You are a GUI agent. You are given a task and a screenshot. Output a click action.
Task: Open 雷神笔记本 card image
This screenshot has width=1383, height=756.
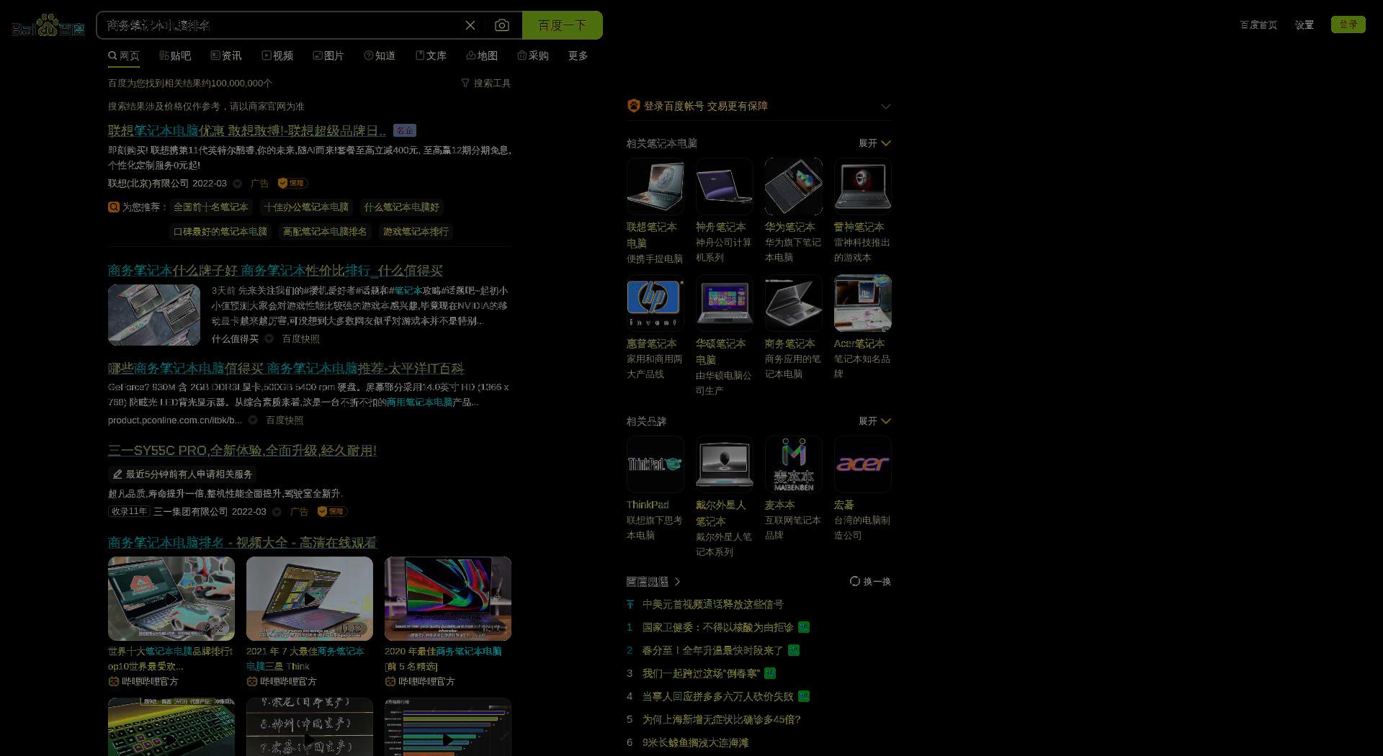coord(863,186)
